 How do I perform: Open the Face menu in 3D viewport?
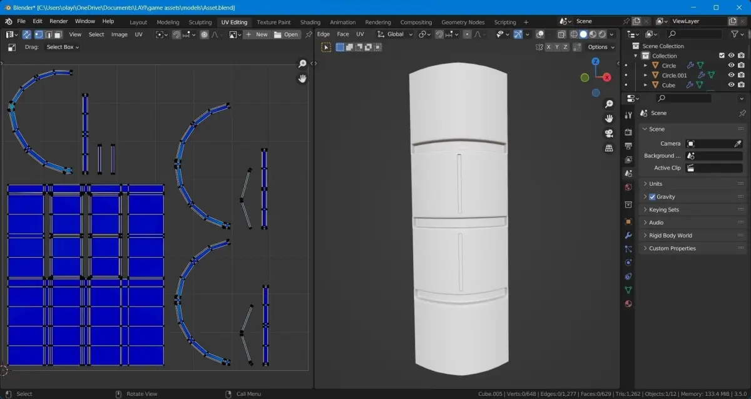tap(343, 34)
